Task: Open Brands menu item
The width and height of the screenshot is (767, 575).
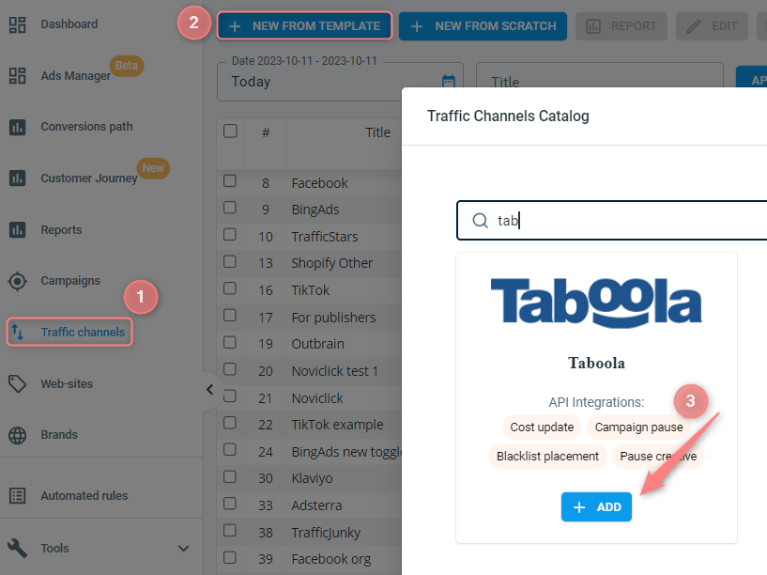Action: pos(59,435)
